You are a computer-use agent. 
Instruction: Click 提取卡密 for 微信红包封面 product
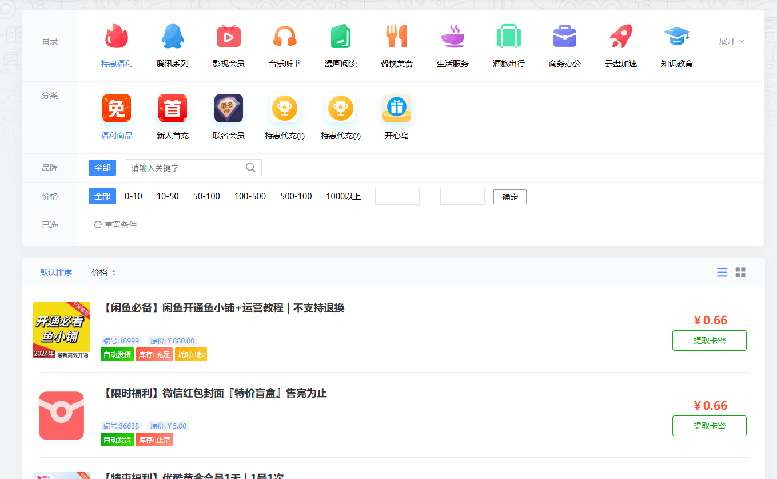tap(710, 426)
